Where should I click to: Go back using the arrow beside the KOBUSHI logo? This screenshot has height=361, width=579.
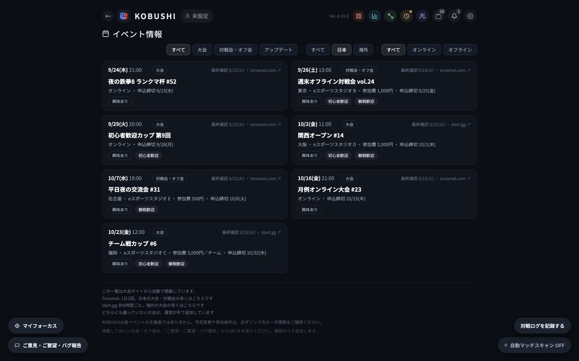click(108, 16)
